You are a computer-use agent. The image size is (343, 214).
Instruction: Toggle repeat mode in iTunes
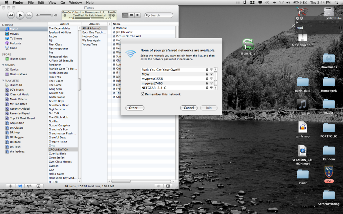(x=29, y=186)
